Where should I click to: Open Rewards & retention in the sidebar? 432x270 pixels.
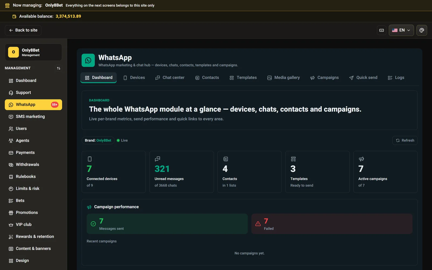(x=33, y=237)
